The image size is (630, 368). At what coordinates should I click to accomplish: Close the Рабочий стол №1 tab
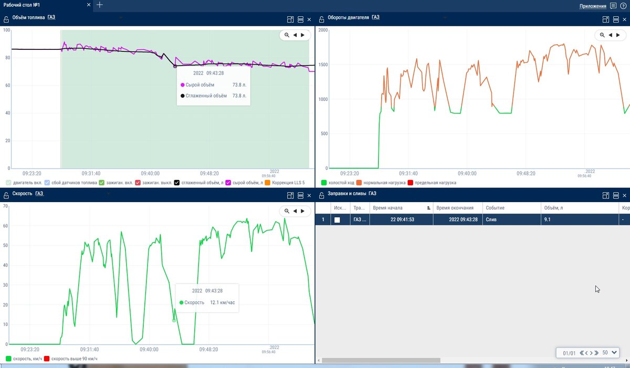88,5
